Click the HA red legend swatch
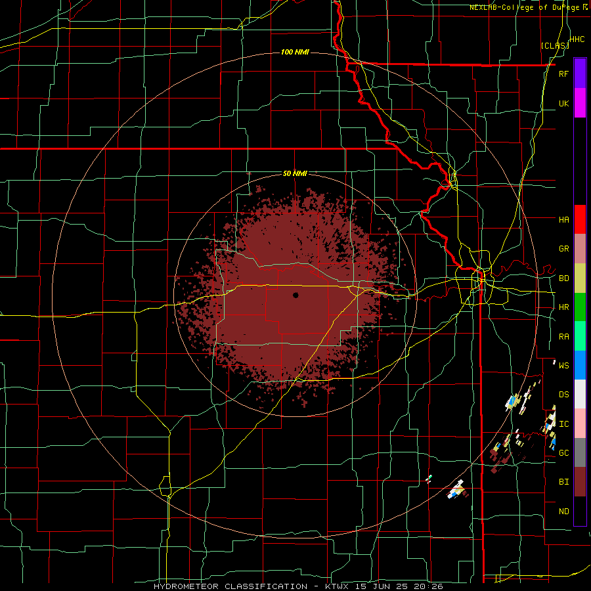The width and height of the screenshot is (591, 591). 580,219
